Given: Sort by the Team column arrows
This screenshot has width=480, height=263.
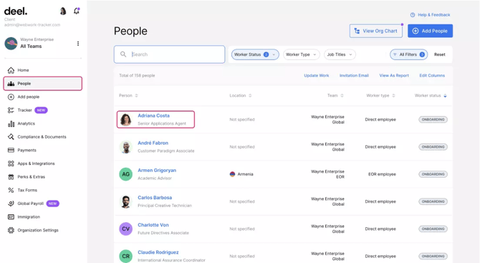Looking at the screenshot, I should 342,95.
